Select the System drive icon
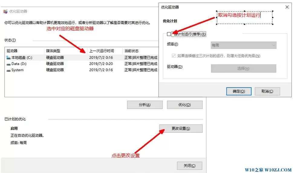Screen dimensions: 293x173 tap(8, 70)
